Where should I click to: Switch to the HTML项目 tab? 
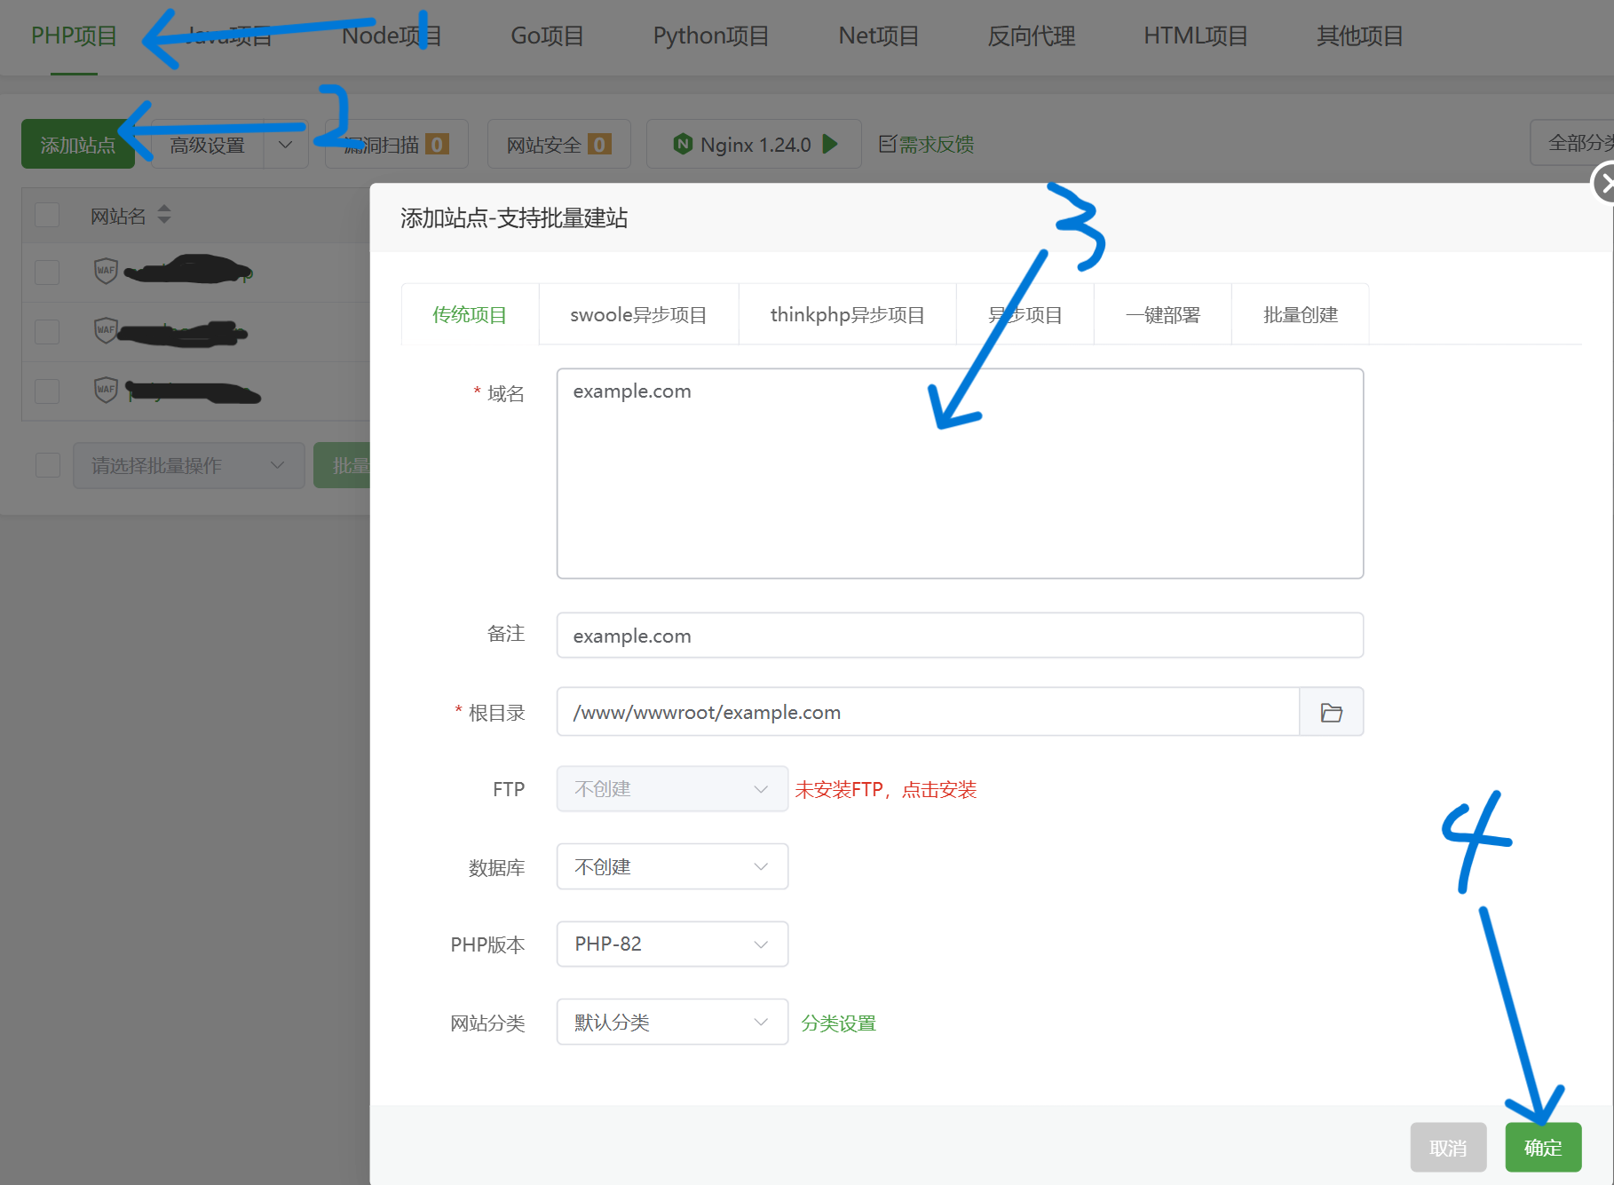click(1196, 36)
